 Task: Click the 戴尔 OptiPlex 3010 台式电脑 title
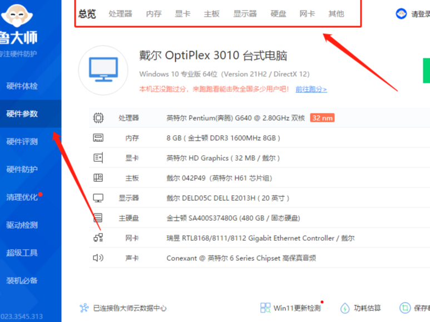click(x=213, y=56)
